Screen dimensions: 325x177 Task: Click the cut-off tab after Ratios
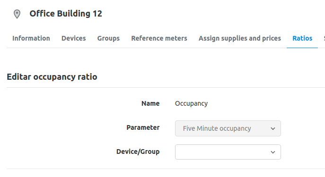[x=324, y=38]
